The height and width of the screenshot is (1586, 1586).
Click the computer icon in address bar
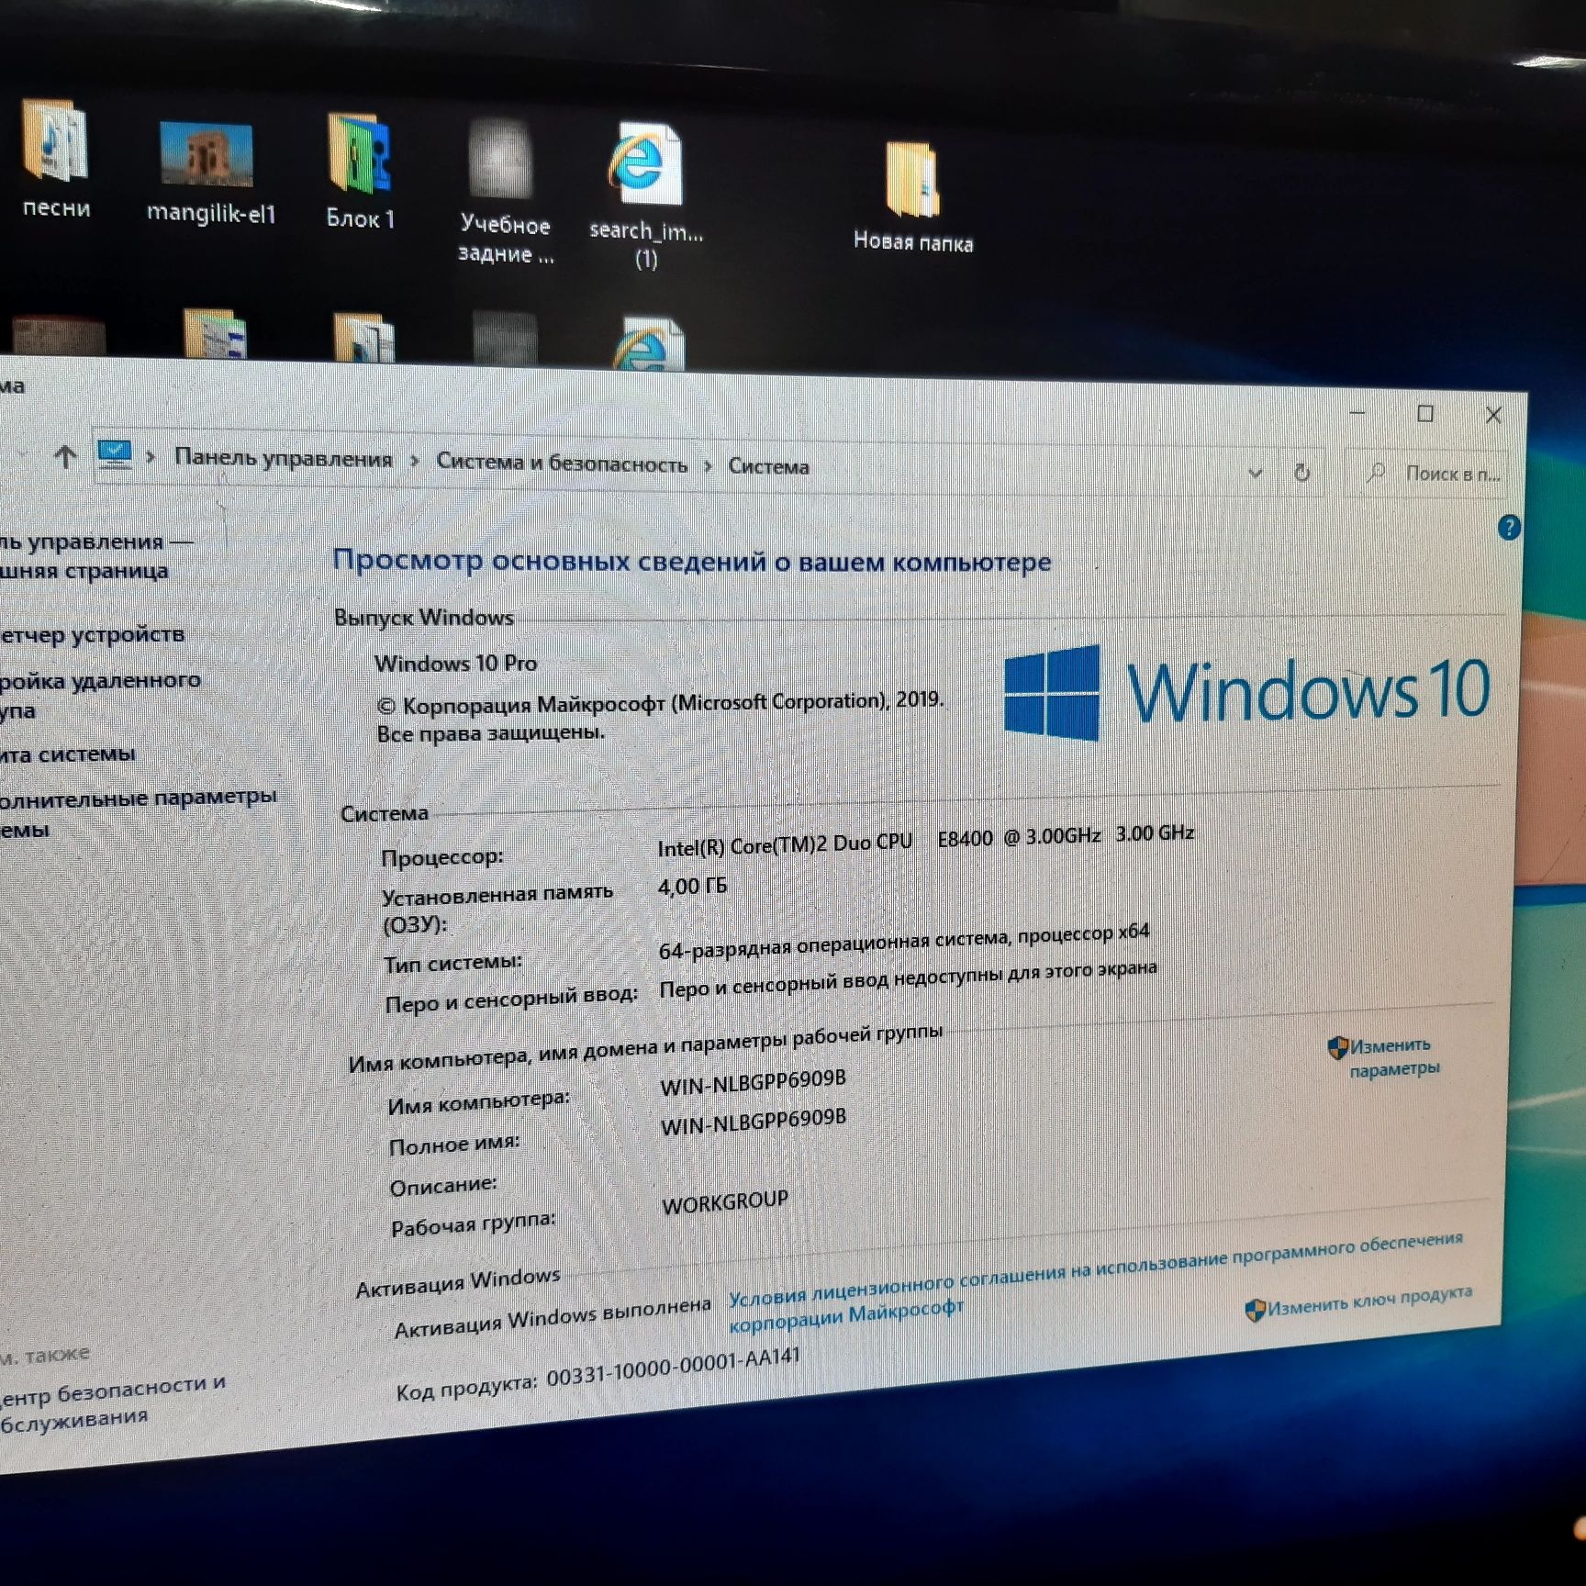click(115, 454)
